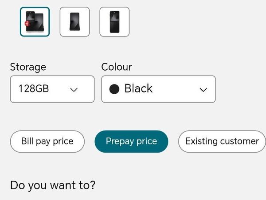Click the Colour dropdown chevron arrow
Screen dimensions: 266x200
click(203, 89)
